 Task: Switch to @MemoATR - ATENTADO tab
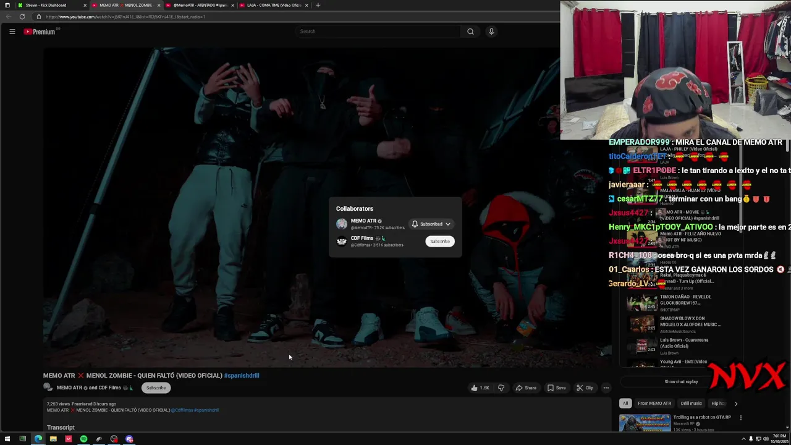point(200,5)
